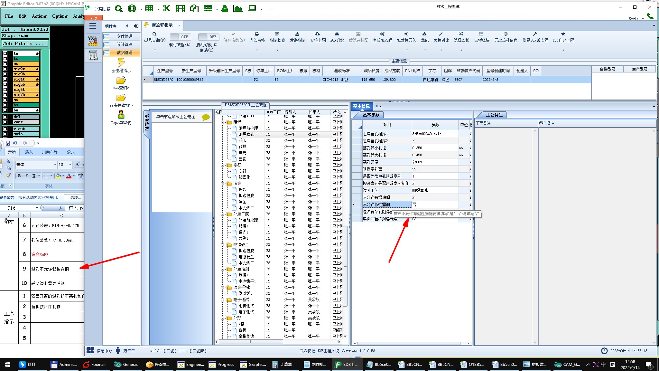
Task: Click the 型号查询 search icon
Action: 154,34
